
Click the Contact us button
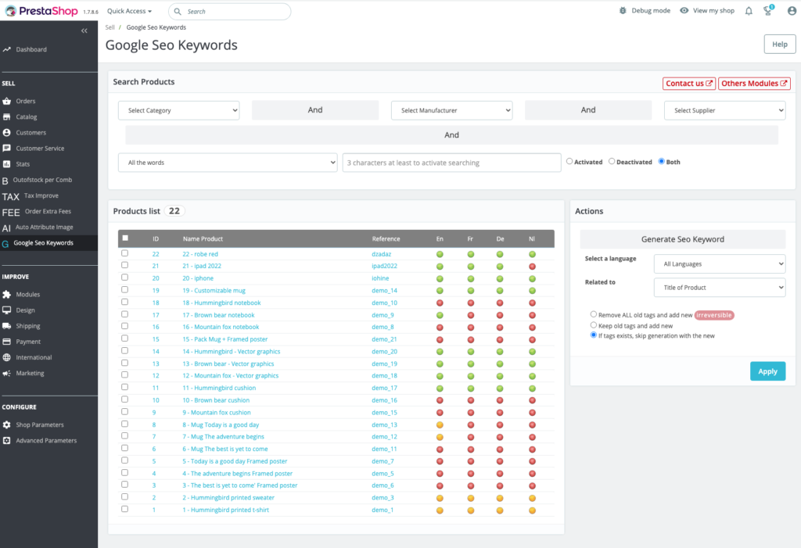[x=688, y=83]
